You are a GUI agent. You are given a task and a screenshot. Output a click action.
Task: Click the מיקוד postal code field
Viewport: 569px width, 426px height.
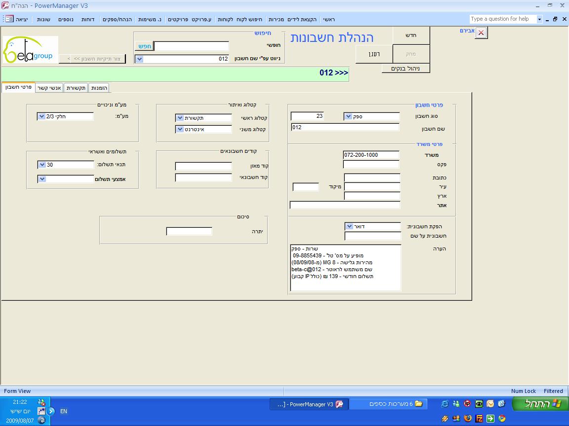point(306,187)
